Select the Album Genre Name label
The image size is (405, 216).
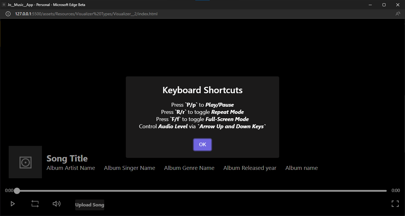(189, 168)
